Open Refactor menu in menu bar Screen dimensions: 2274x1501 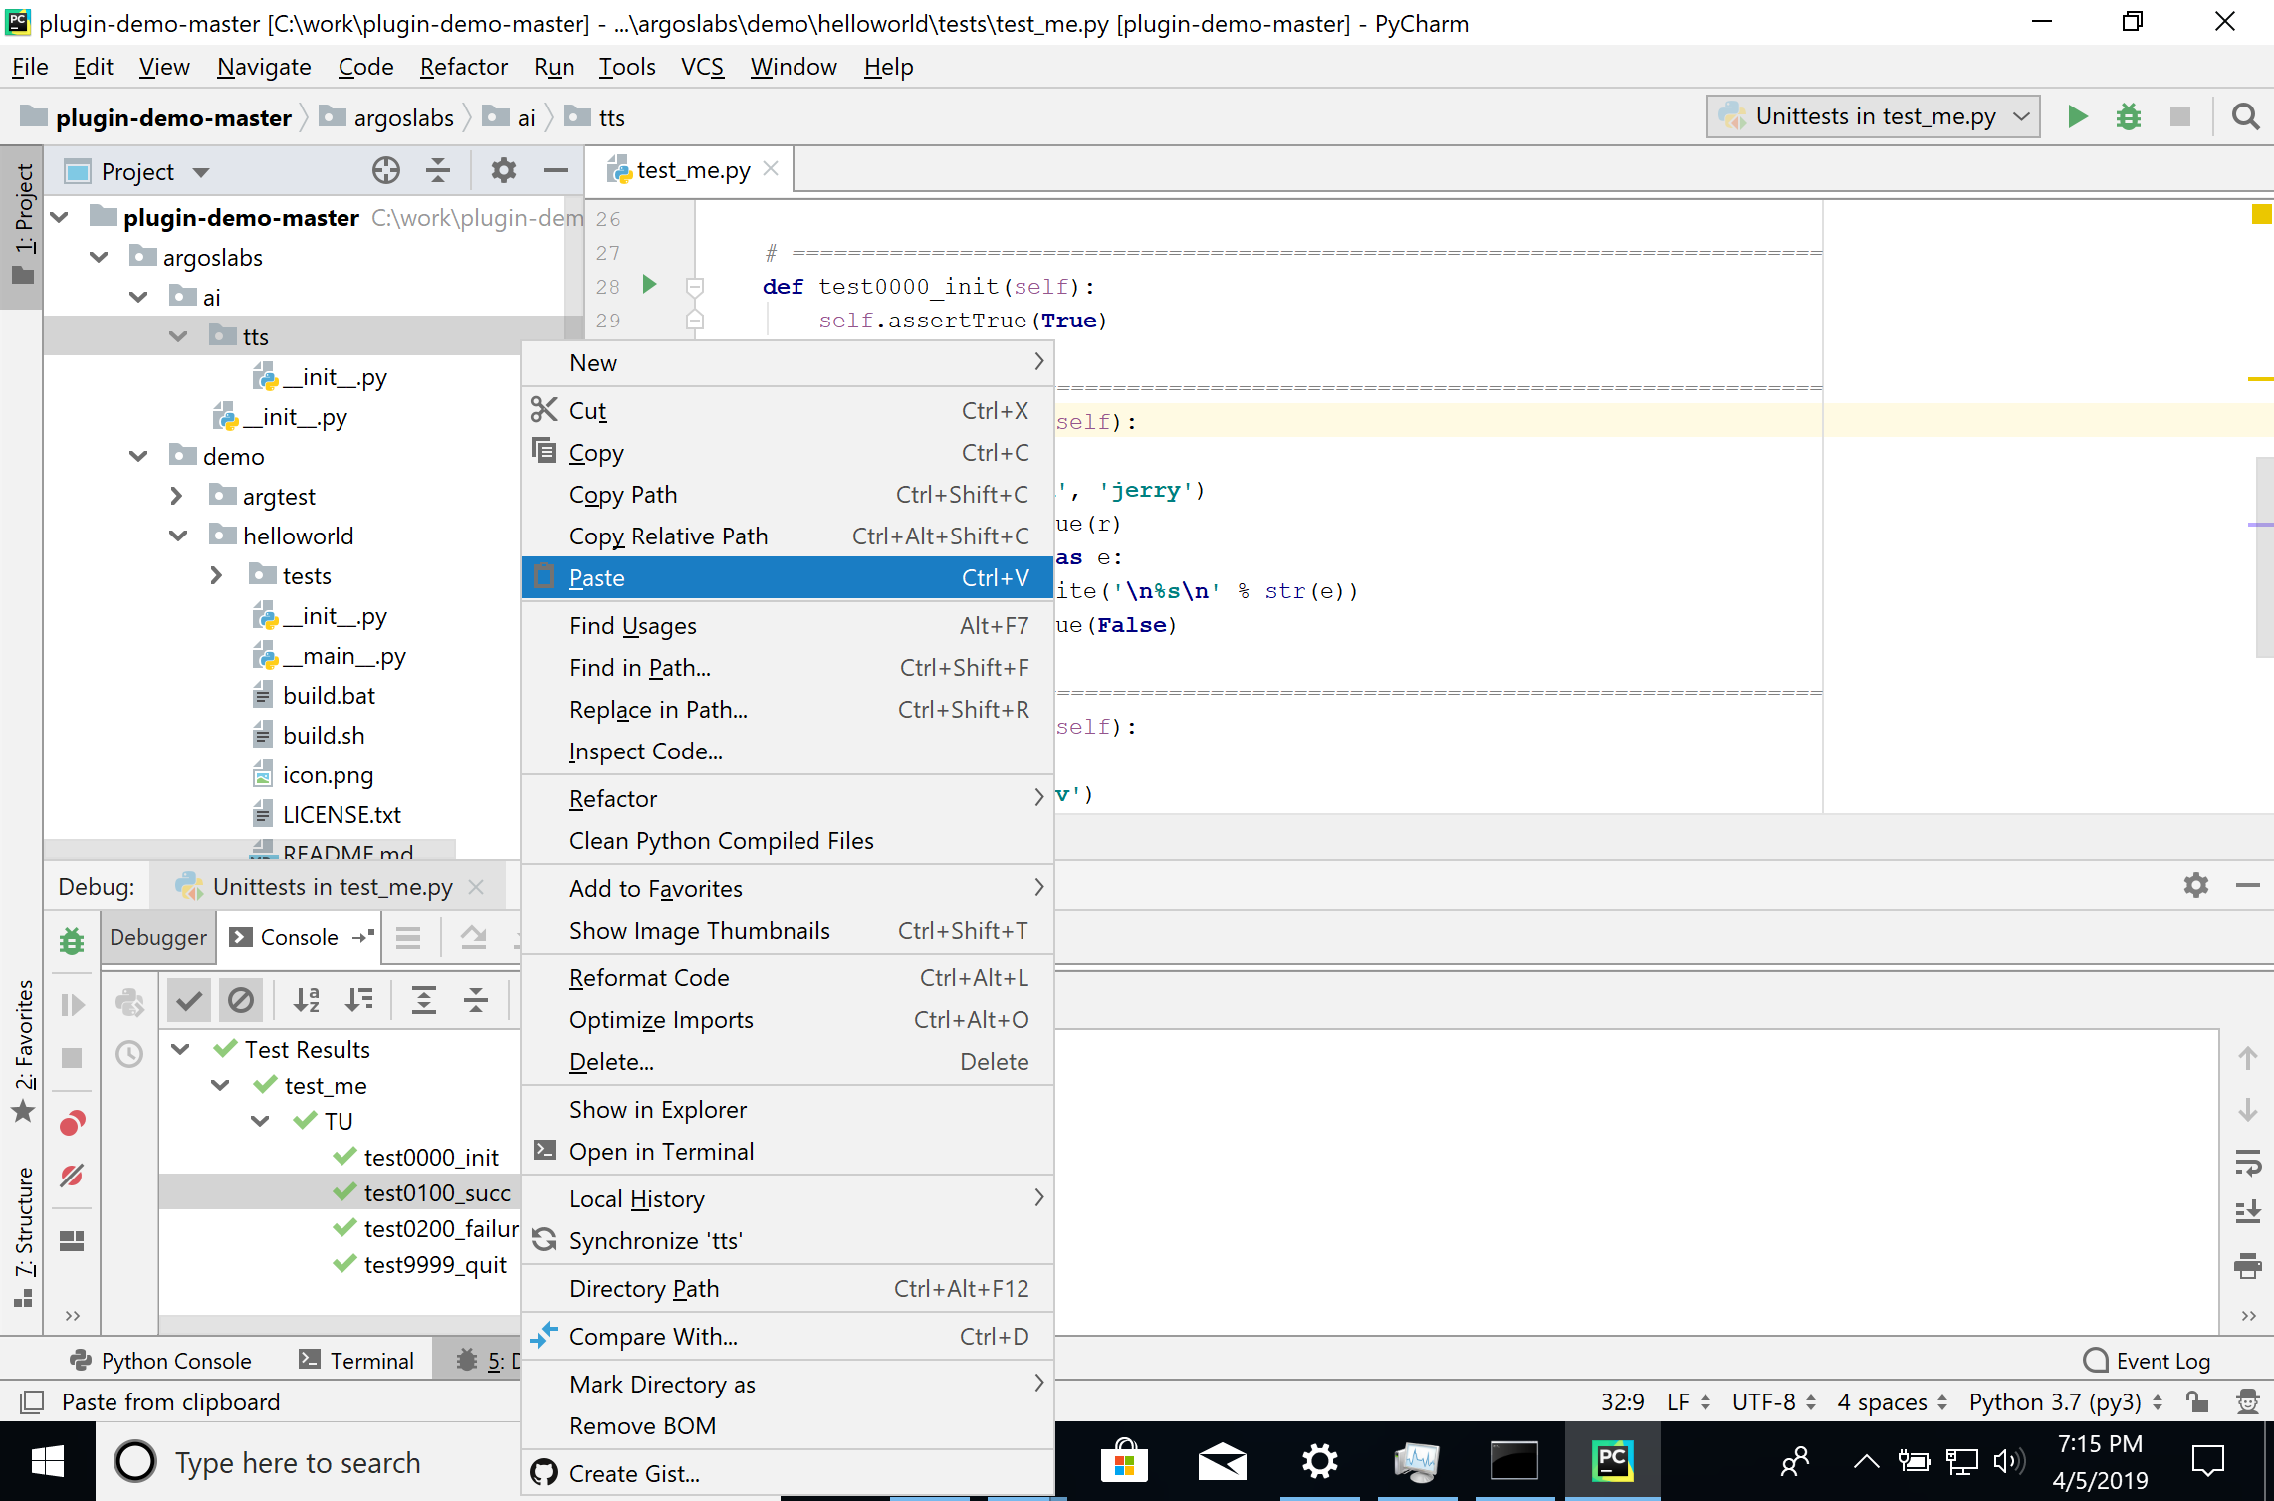point(463,67)
